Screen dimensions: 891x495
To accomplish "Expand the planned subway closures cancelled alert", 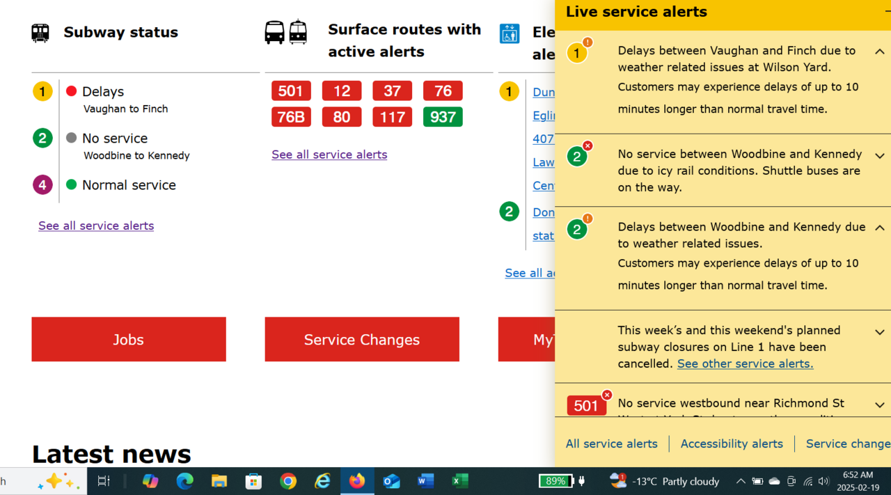I will click(x=879, y=332).
